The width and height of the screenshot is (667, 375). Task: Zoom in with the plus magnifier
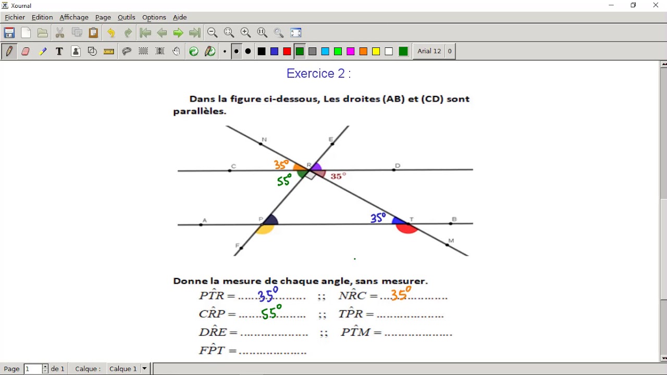click(x=245, y=33)
